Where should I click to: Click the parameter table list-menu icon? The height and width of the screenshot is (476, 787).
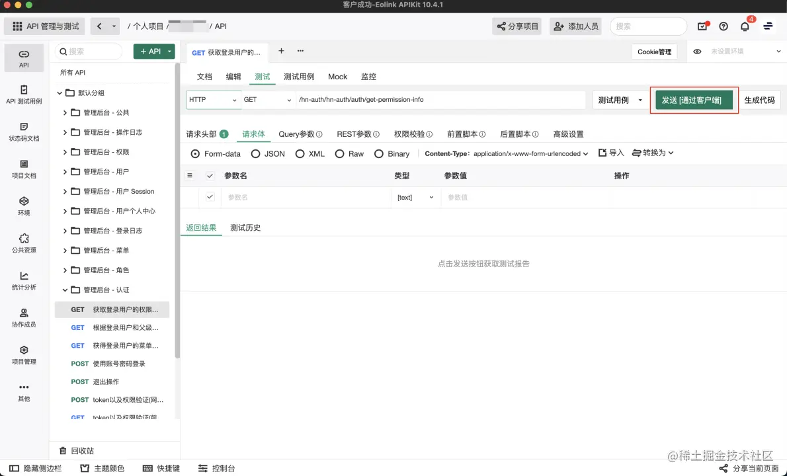click(x=190, y=176)
